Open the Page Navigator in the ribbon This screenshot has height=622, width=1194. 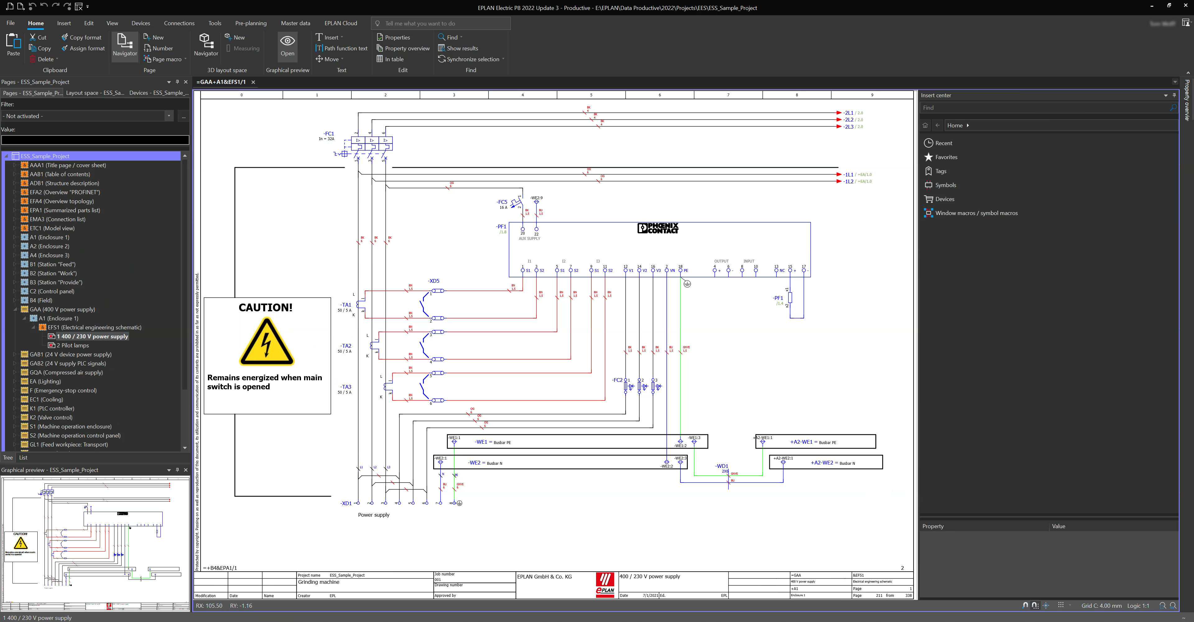click(125, 45)
